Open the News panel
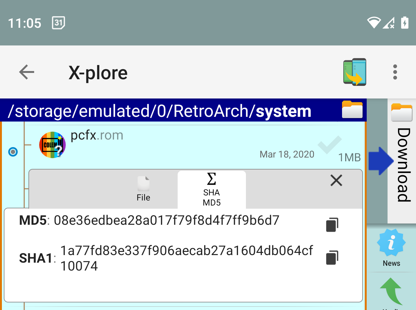 [391, 249]
